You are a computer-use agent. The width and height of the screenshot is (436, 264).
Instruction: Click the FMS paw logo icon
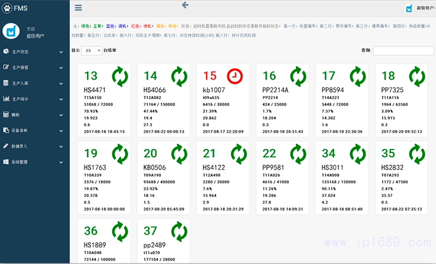tap(7, 8)
